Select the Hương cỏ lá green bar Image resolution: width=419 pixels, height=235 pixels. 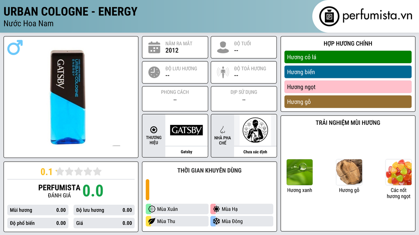pos(348,57)
